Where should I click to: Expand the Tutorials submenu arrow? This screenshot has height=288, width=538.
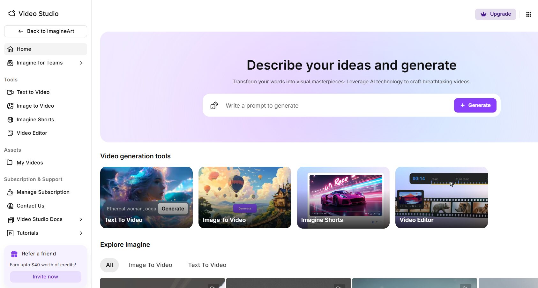(81, 233)
